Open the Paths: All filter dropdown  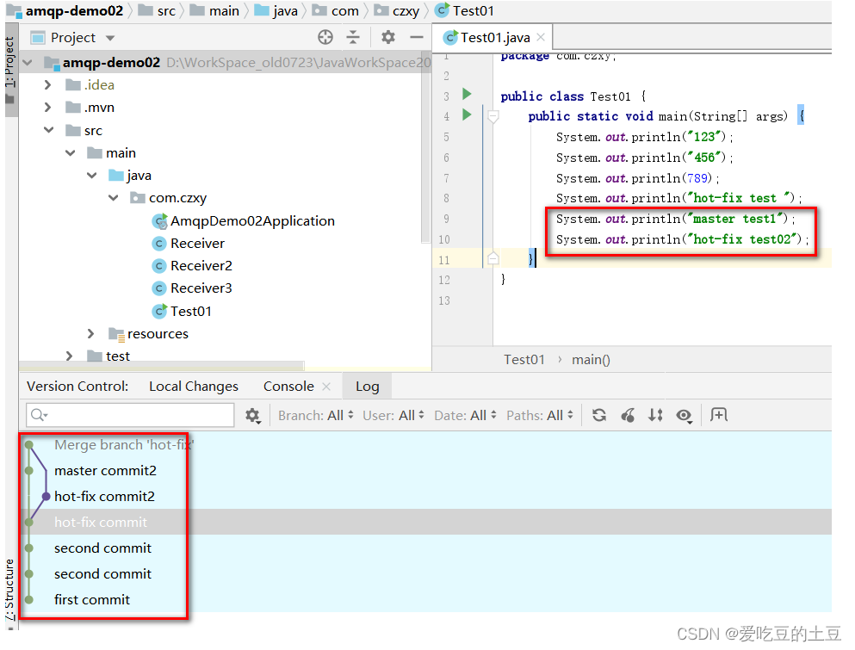pos(540,416)
